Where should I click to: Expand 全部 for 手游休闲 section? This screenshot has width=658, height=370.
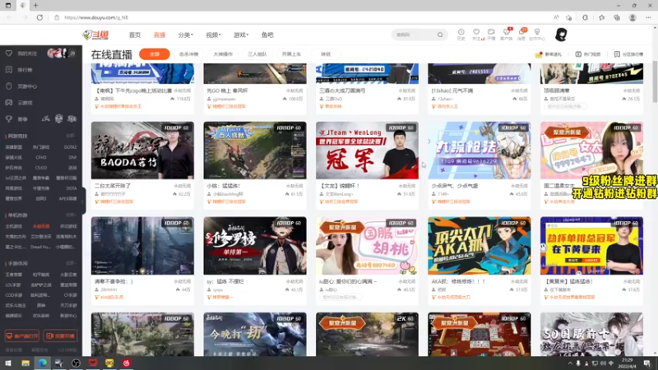(x=71, y=263)
